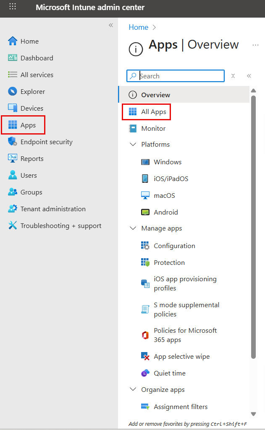The height and width of the screenshot is (430, 265).
Task: Open the app launcher waffle icon
Action: coord(13,7)
